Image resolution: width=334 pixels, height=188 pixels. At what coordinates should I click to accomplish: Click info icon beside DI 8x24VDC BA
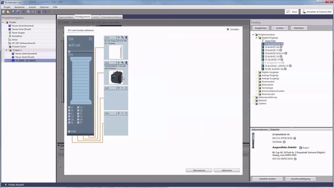click(281, 47)
